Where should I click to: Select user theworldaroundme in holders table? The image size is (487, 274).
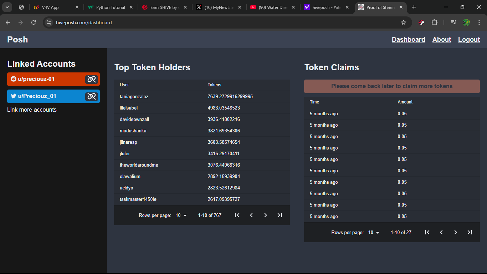(x=139, y=165)
